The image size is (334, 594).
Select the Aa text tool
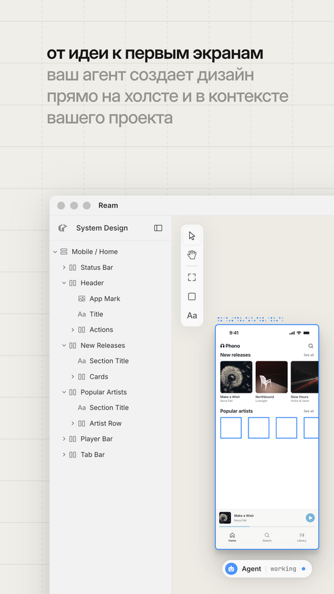pos(192,316)
